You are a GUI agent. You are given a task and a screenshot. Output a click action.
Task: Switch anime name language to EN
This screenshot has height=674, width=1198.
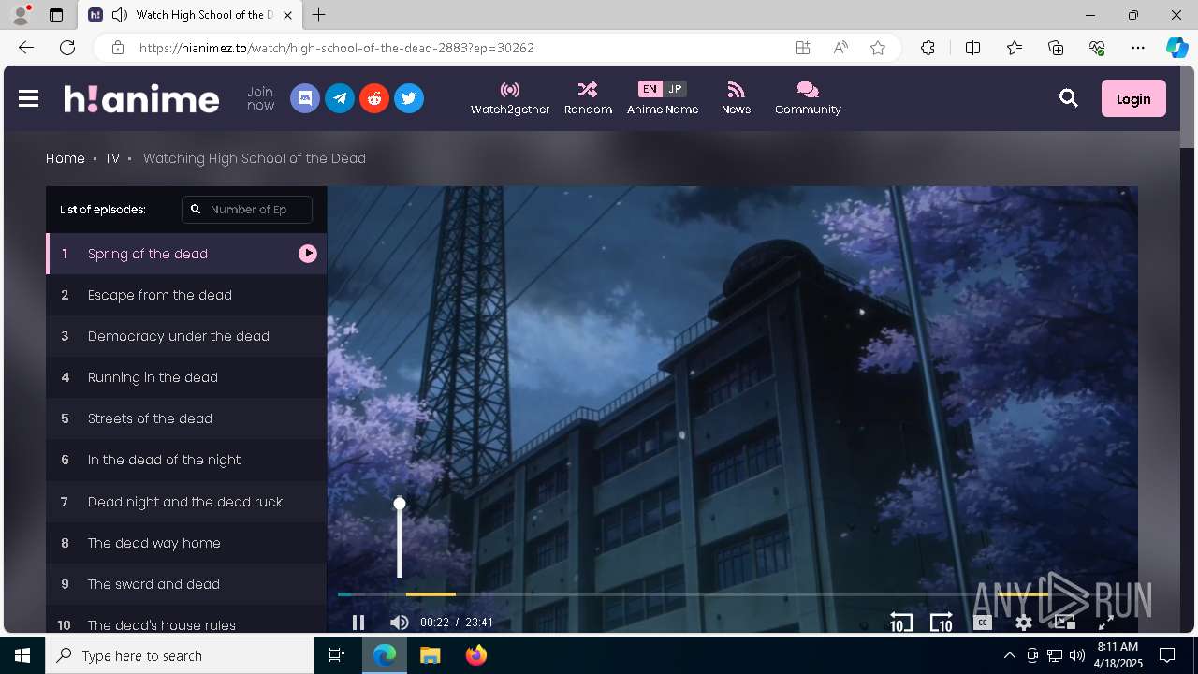pyautogui.click(x=650, y=89)
